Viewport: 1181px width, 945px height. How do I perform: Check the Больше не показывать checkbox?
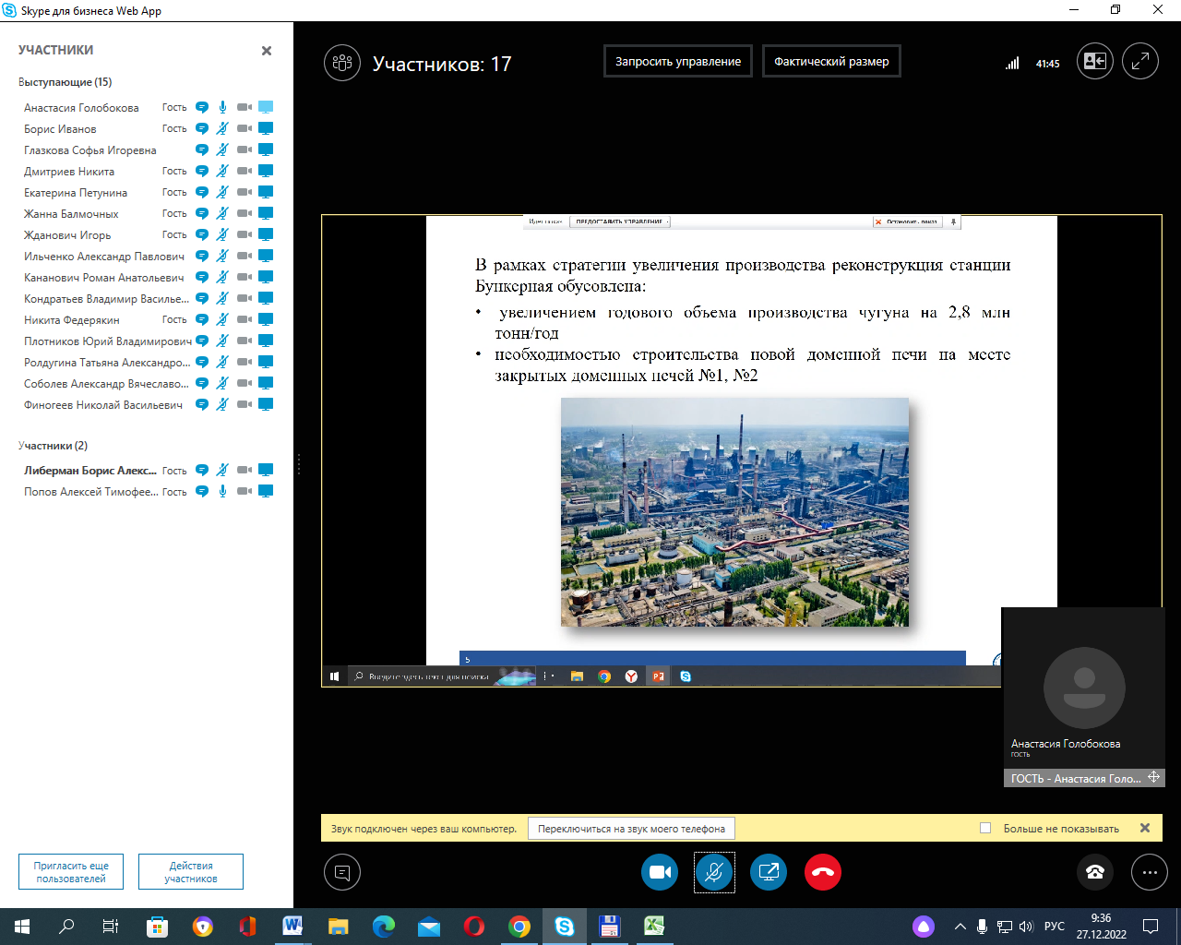click(985, 829)
